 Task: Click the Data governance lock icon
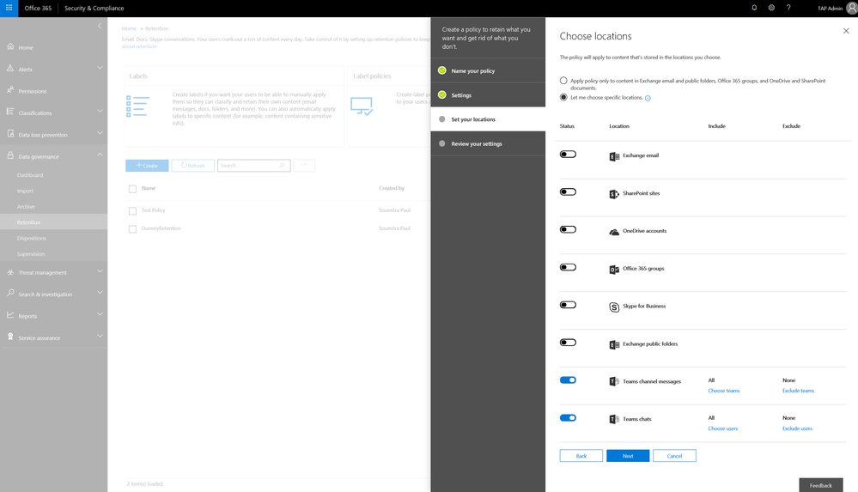[x=10, y=155]
